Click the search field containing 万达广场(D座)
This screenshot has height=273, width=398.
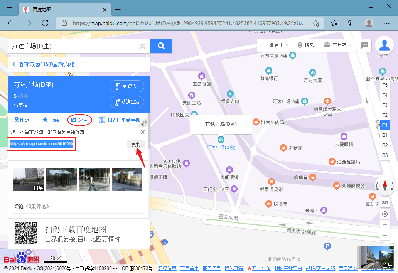(x=72, y=46)
